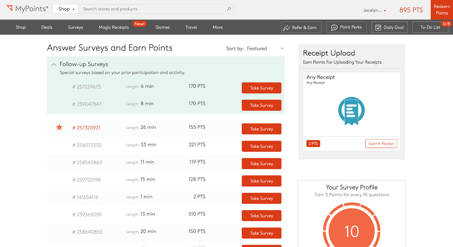
Task: Click the blue receipt badge icon
Action: [x=351, y=111]
